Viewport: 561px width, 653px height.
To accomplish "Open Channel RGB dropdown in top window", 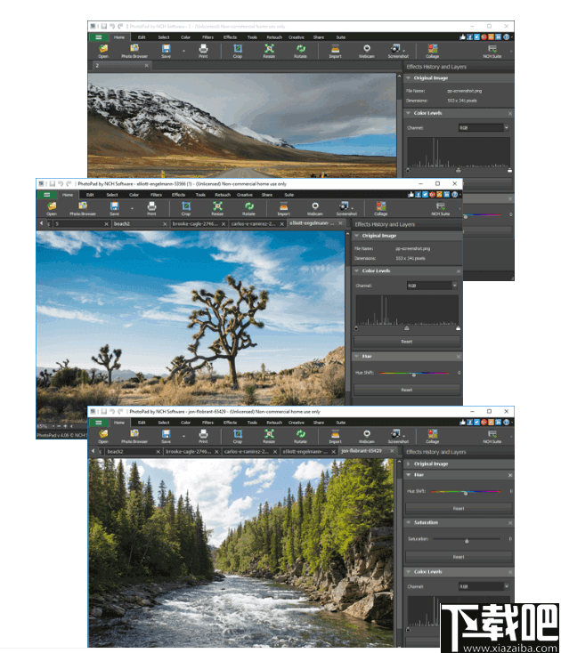I will pos(484,128).
